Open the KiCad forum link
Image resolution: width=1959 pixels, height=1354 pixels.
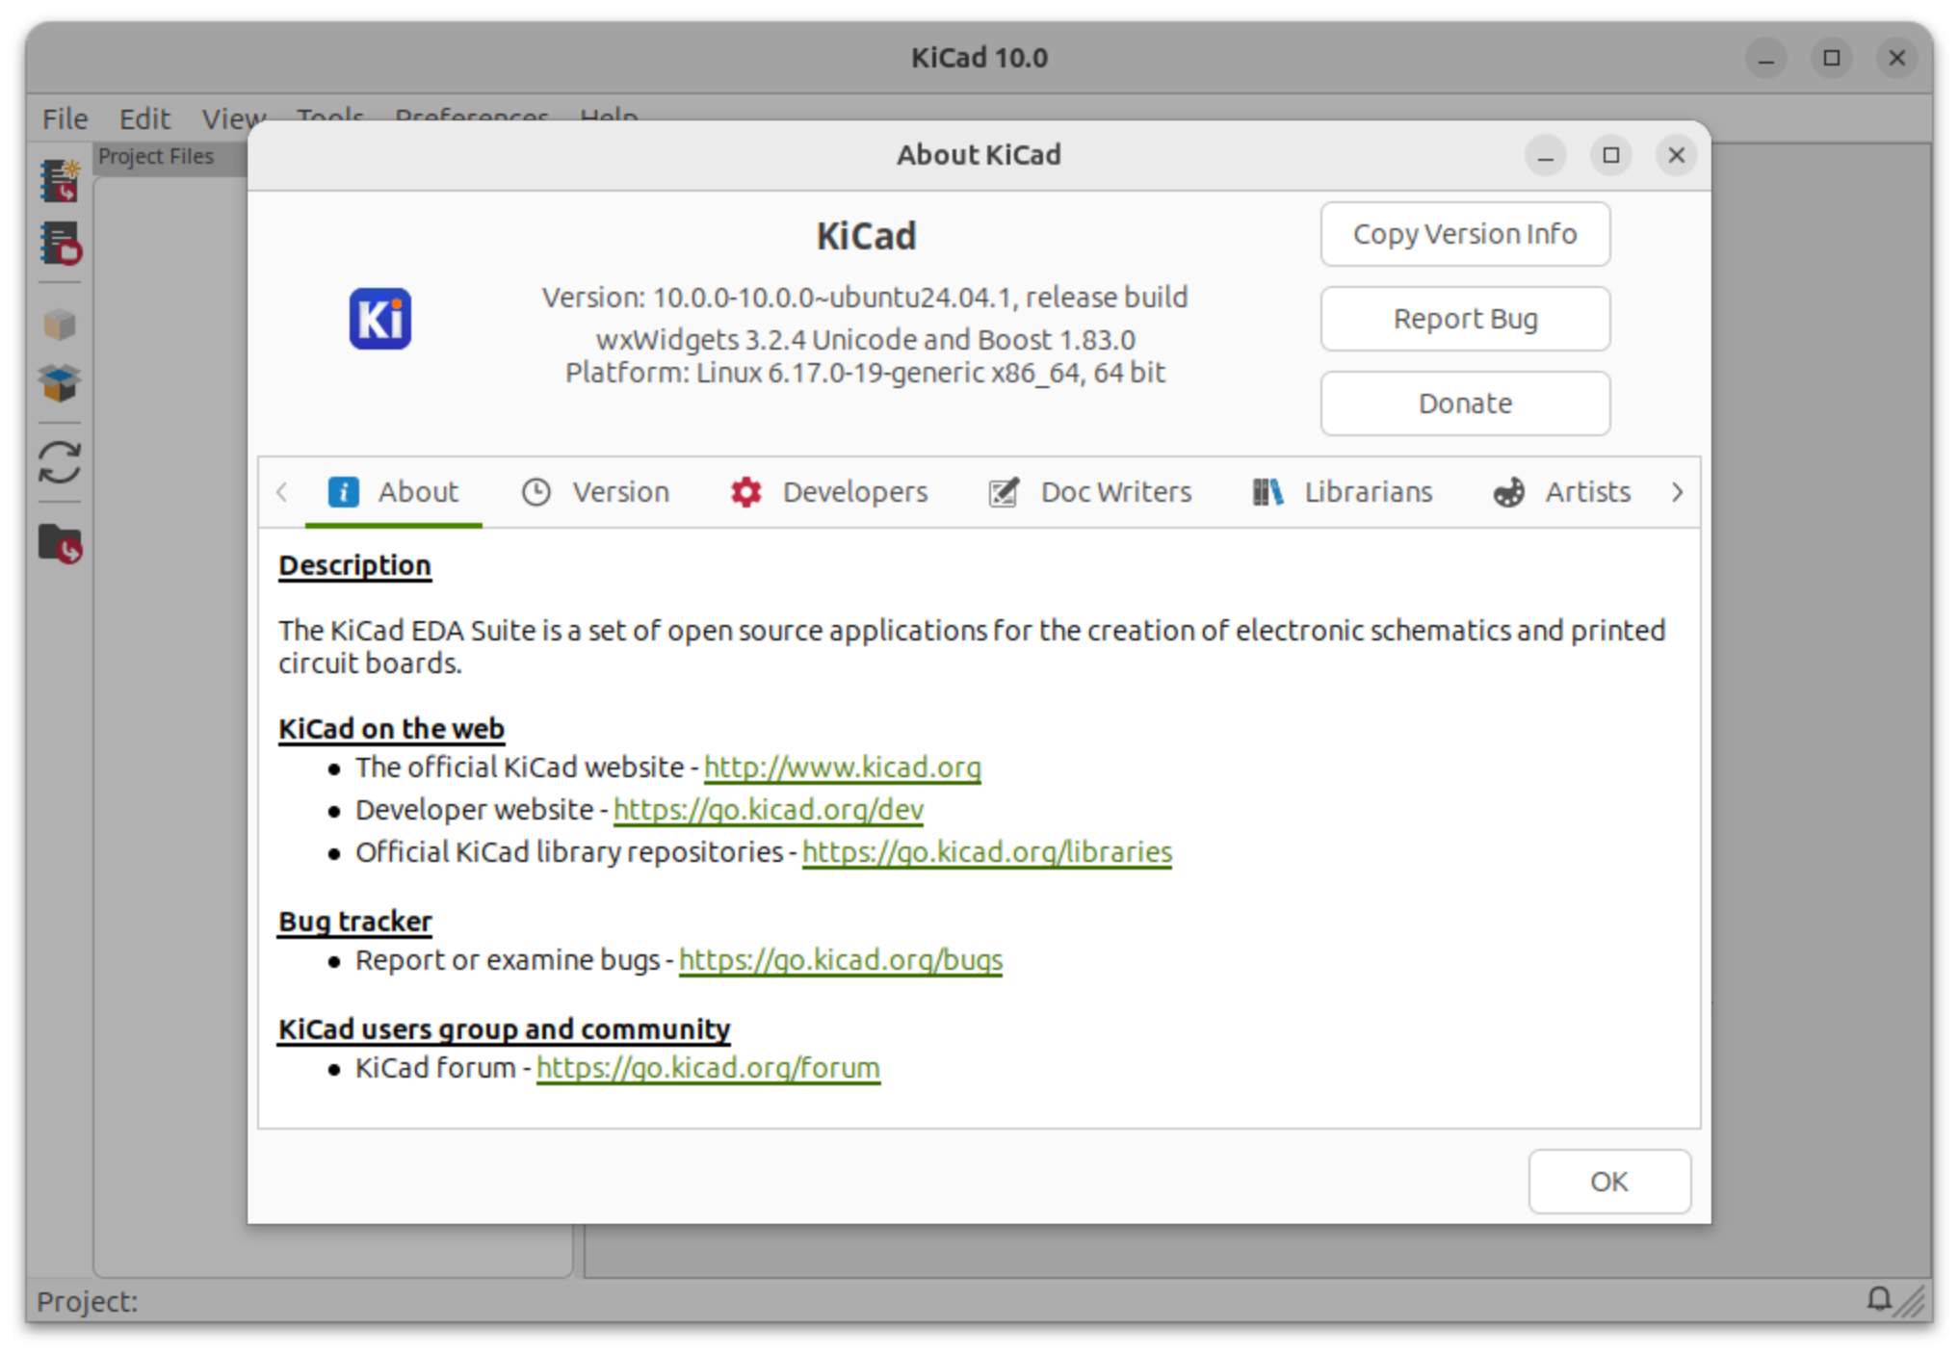click(708, 1068)
